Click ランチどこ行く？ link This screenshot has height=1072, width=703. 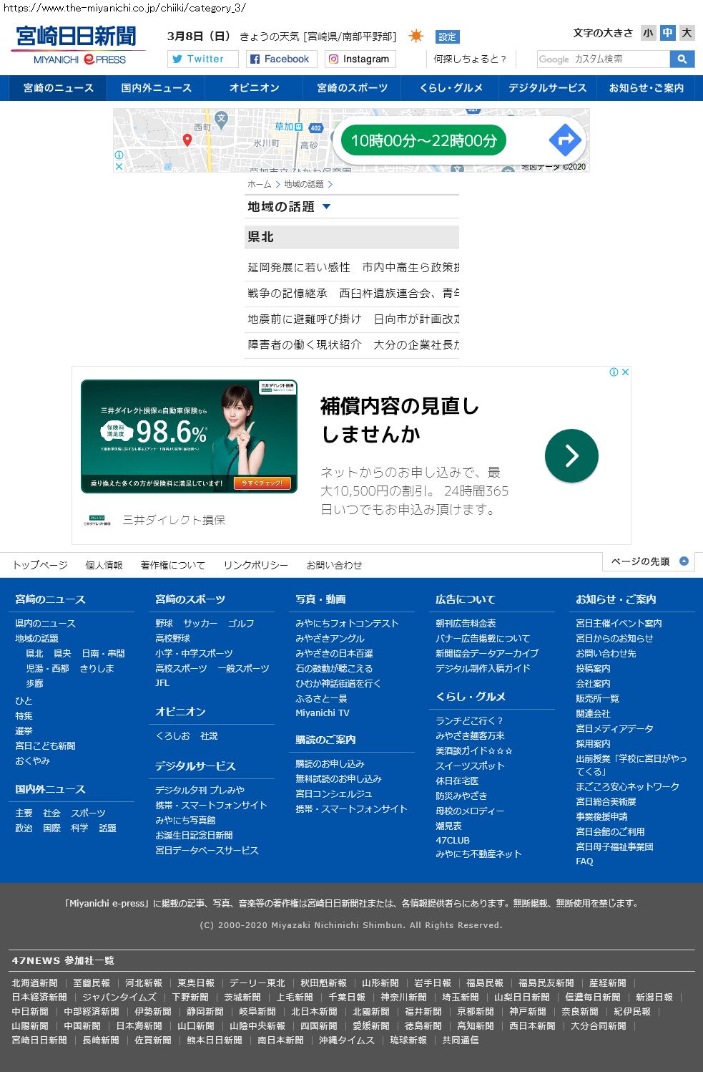click(x=470, y=720)
